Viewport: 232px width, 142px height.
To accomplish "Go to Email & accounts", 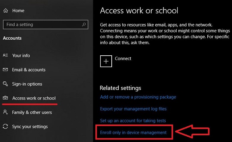I will tap(29, 70).
